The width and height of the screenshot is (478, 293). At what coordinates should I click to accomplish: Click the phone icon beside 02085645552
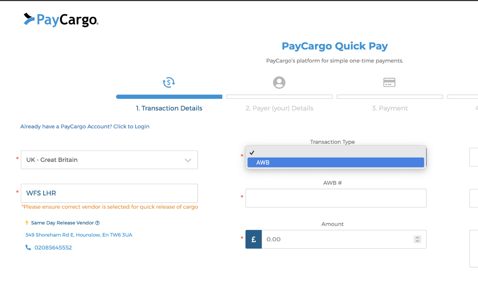click(x=28, y=247)
